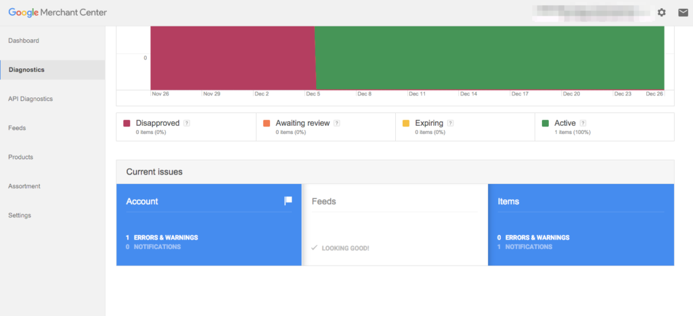This screenshot has height=316, width=693.
Task: Click the Dec 26 axis label
Action: (654, 94)
